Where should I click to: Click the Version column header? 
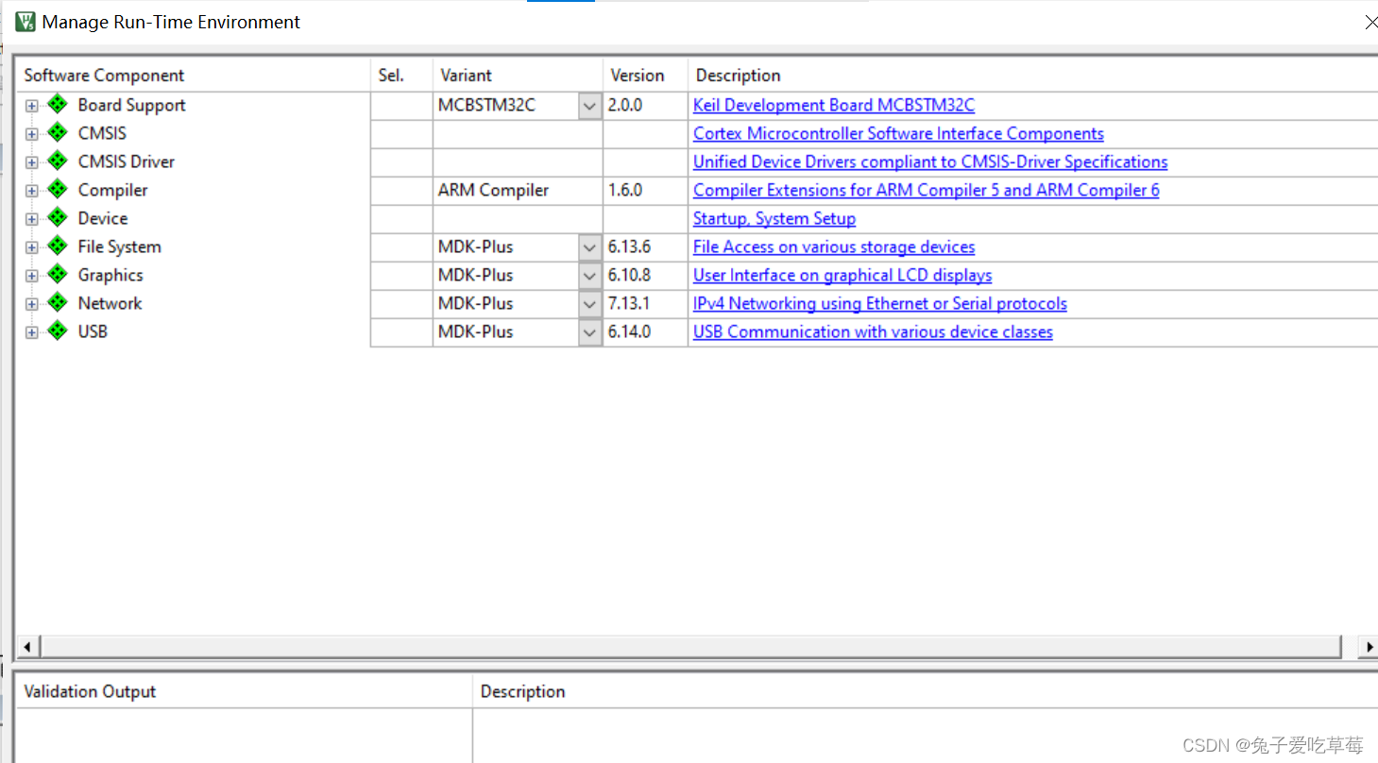pyautogui.click(x=645, y=76)
